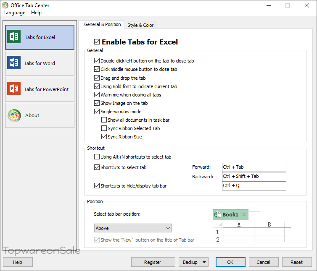The image size is (317, 271).
Task: Click the close X on Book1 preview tab
Action: (244, 214)
